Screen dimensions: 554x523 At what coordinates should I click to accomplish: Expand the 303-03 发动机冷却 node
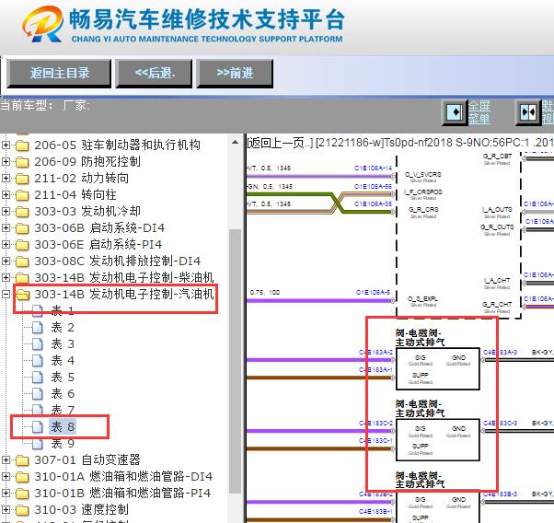[6, 211]
